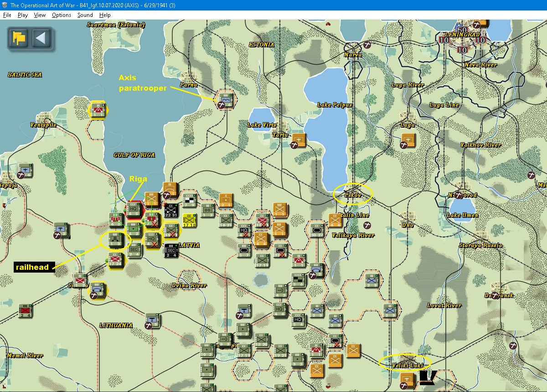Screen dimensions: 547x392
Task: Select the II 1-2 unit with two circles
Action: (207, 210)
